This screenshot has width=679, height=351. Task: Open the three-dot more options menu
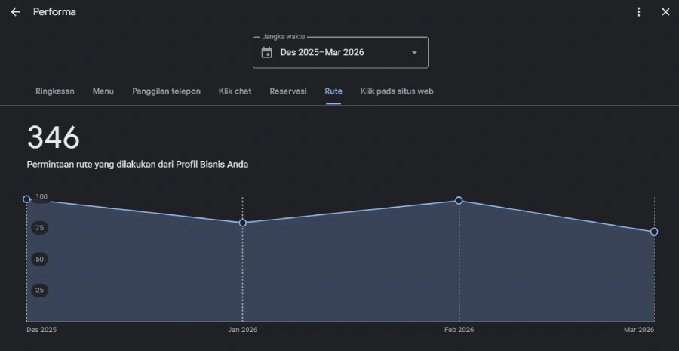638,12
